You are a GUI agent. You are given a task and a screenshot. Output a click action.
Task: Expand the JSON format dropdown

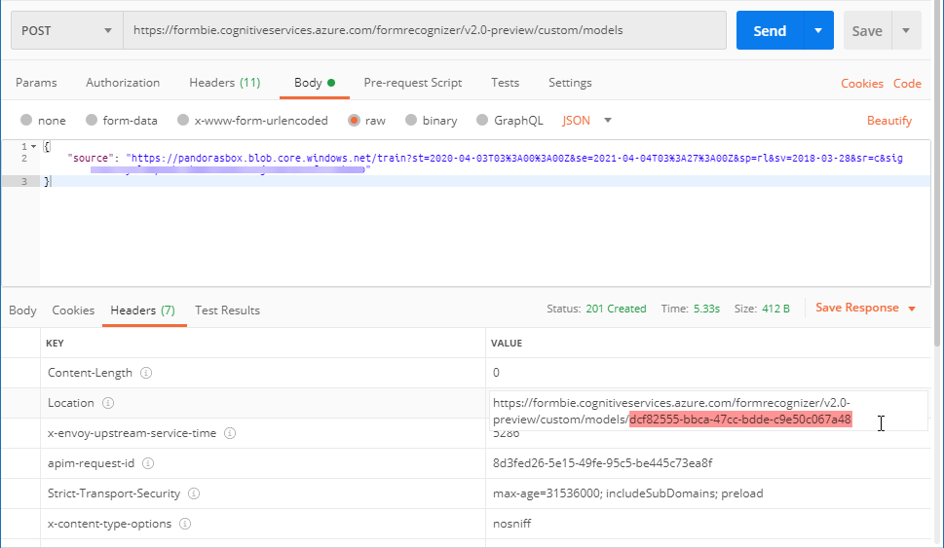[608, 121]
